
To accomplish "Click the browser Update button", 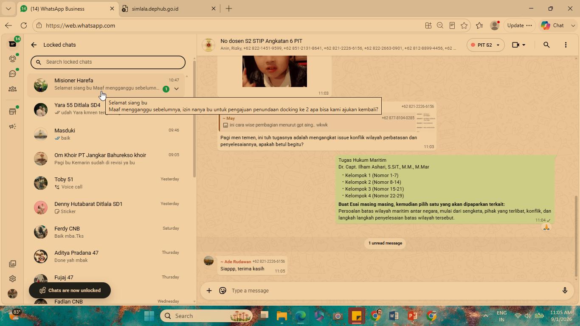I will [x=520, y=25].
